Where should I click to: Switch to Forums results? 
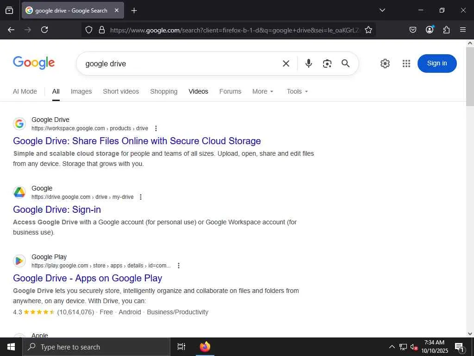[231, 91]
